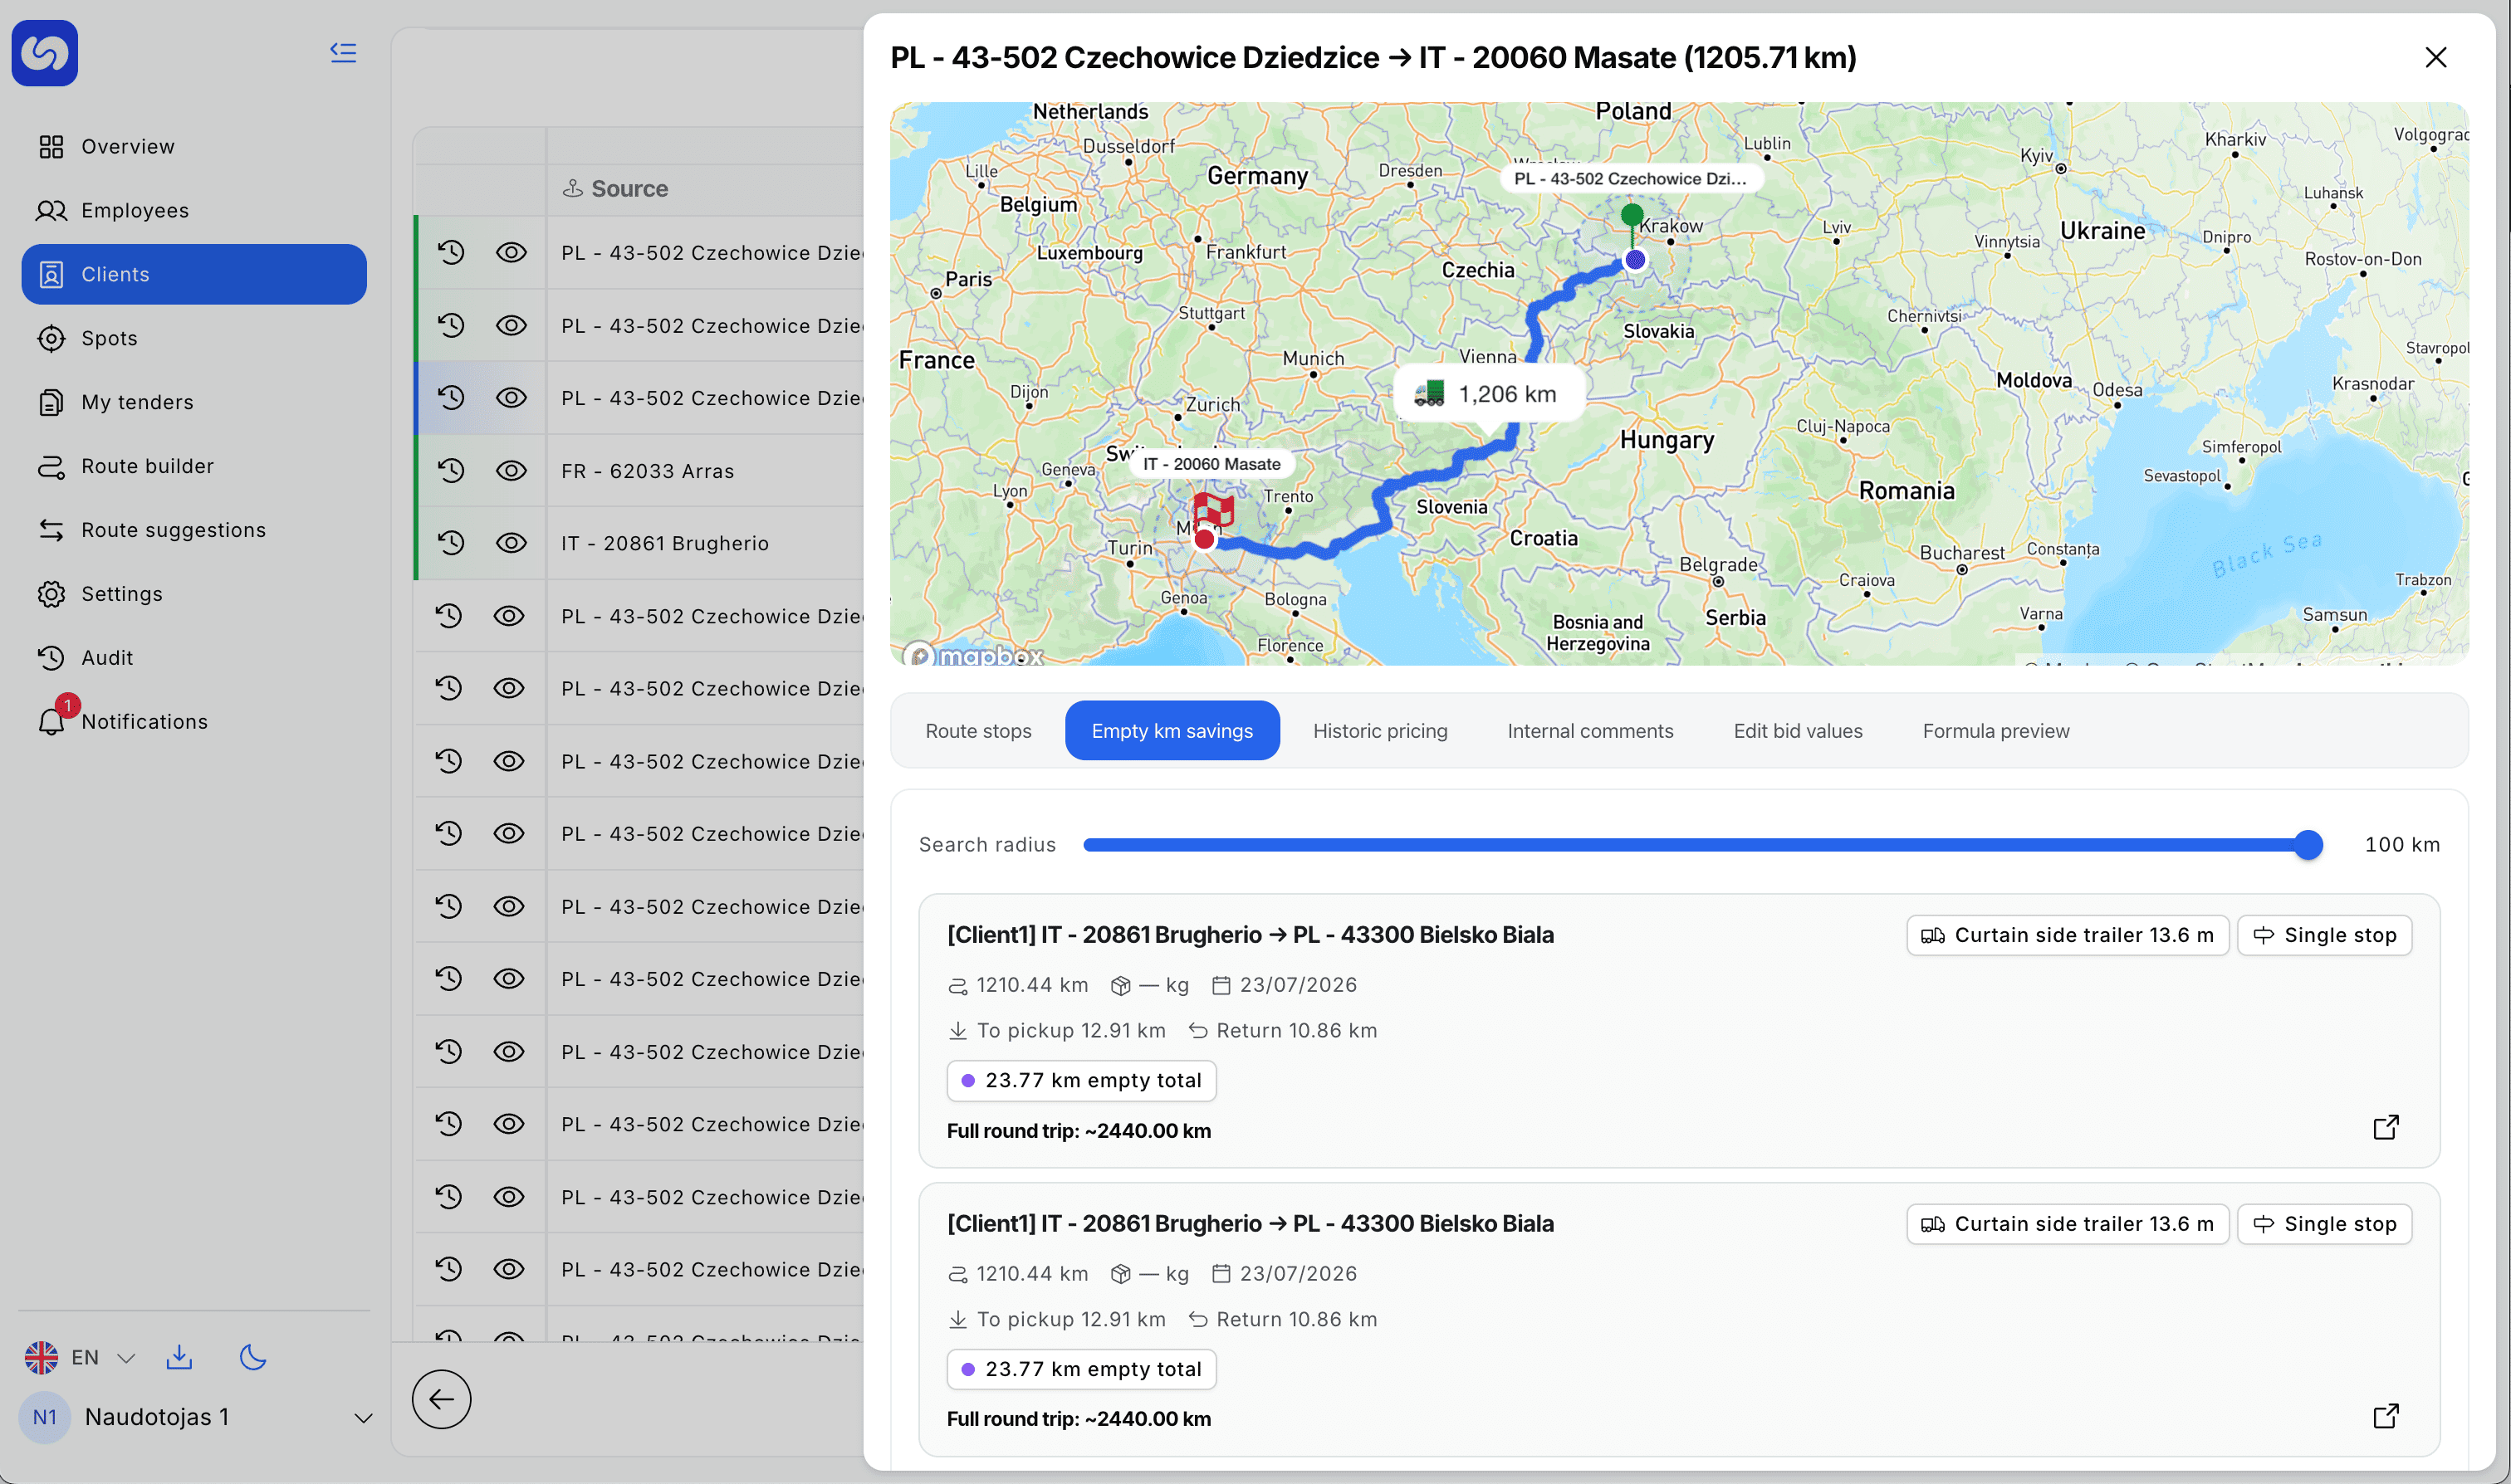
Task: Open Notifications bell with badge
Action: [194, 721]
